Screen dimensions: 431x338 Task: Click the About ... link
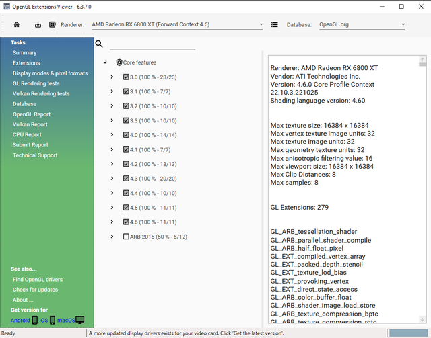[x=23, y=300]
